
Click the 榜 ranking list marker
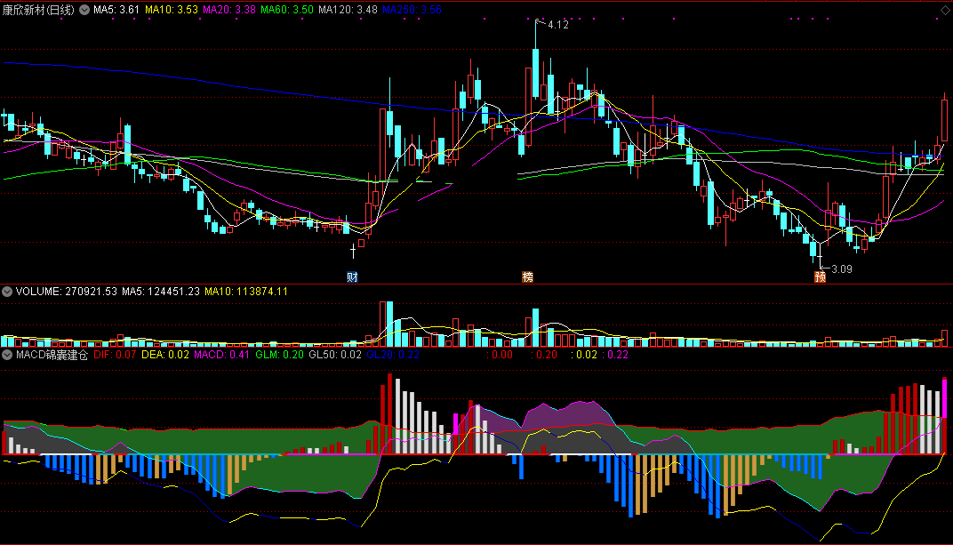(527, 277)
